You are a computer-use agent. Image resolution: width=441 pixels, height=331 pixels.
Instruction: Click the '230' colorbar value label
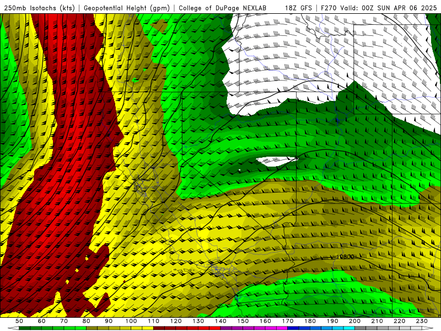click(422, 321)
